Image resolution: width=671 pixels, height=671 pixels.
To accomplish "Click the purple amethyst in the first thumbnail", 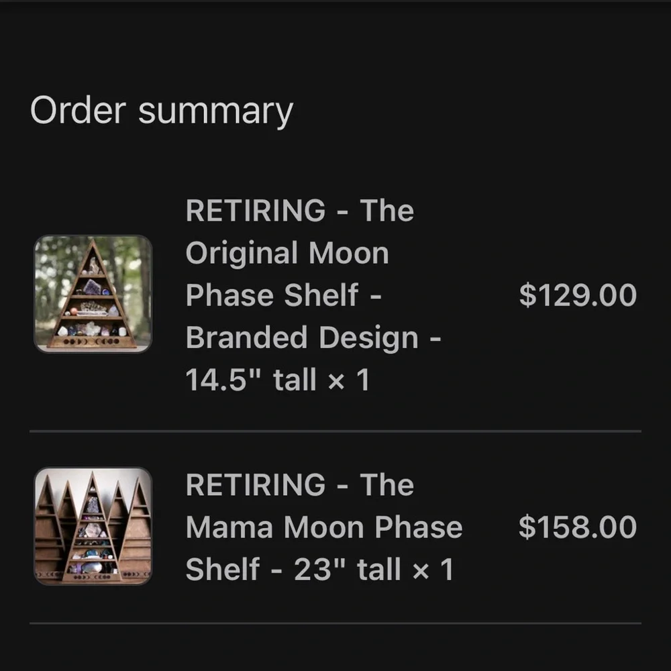I will tap(91, 287).
